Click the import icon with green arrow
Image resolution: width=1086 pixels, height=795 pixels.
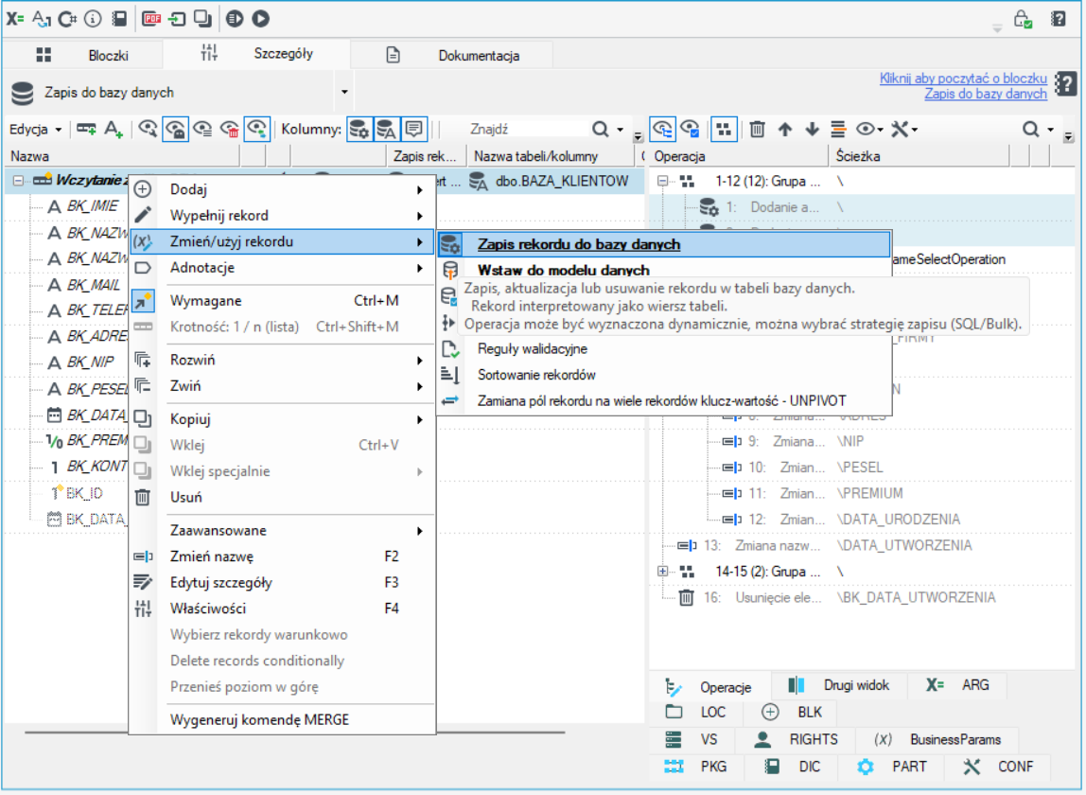coord(177,19)
